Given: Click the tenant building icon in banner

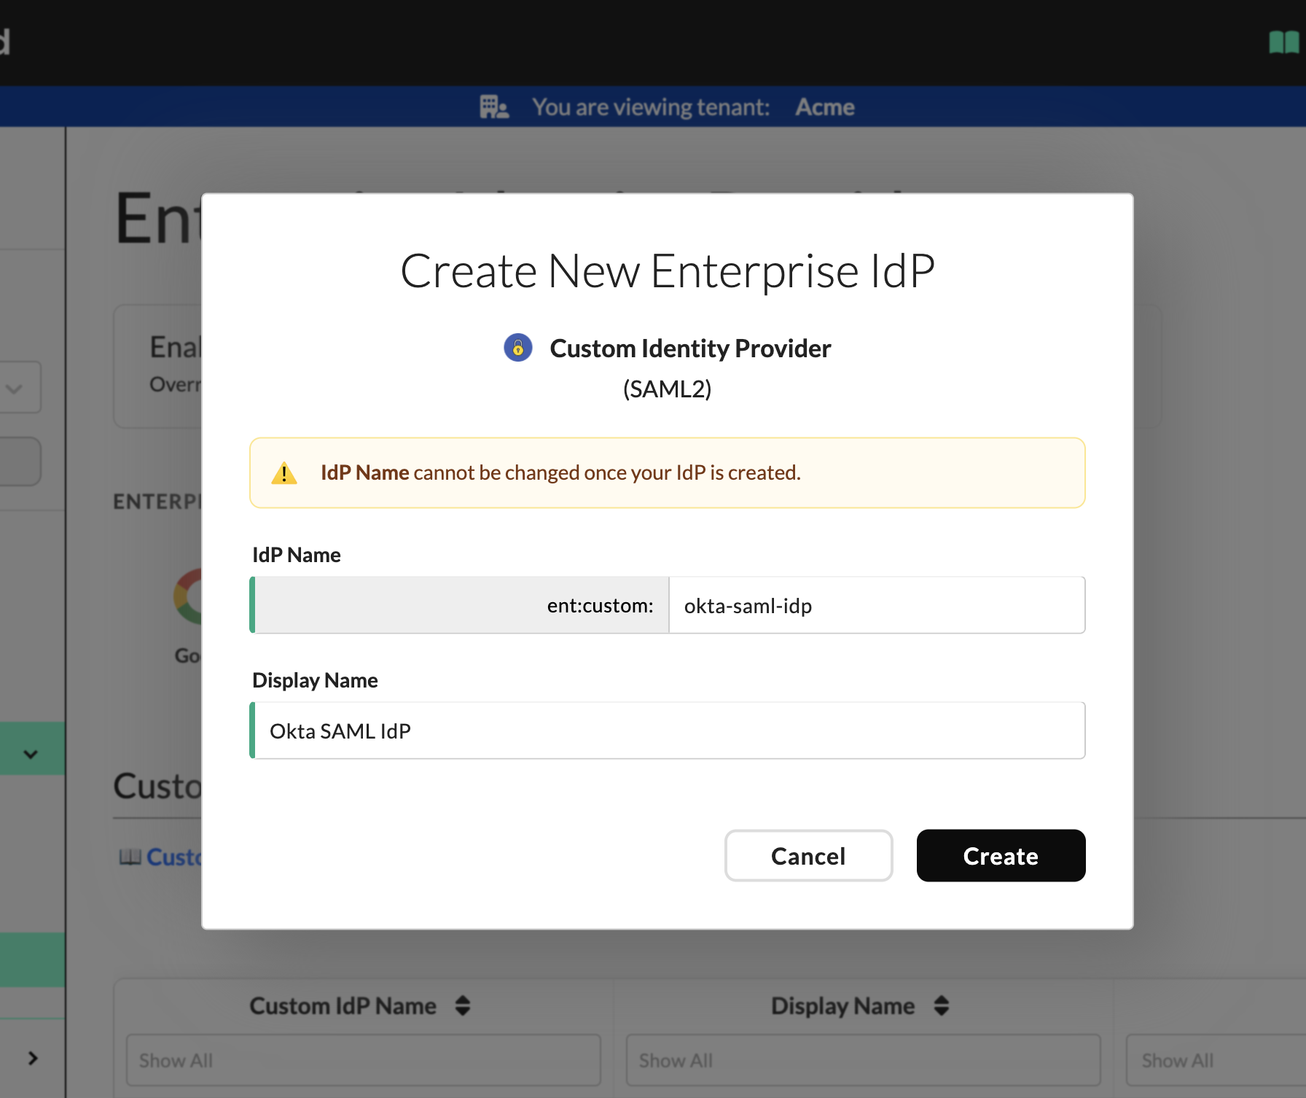Looking at the screenshot, I should 494,107.
